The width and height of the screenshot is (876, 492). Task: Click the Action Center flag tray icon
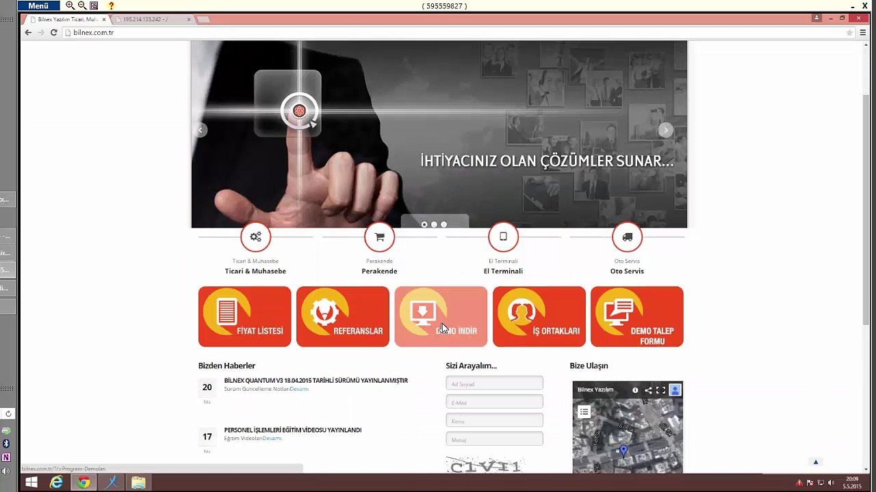tap(810, 483)
